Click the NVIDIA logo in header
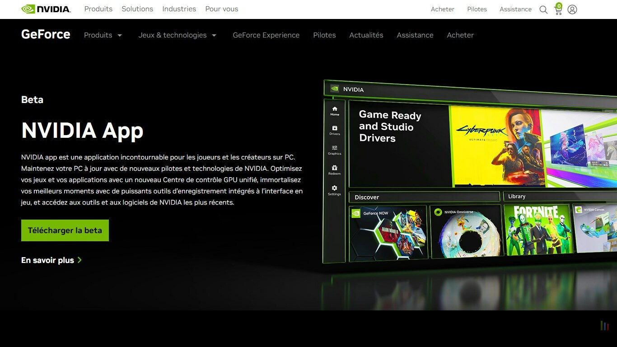Image resolution: width=617 pixels, height=347 pixels. tap(46, 9)
